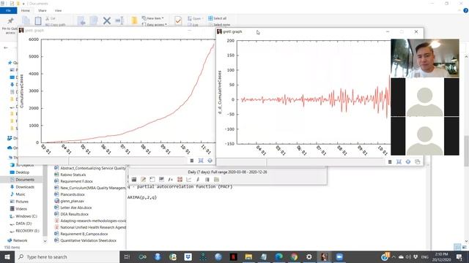The image size is (469, 263).
Task: Open the menu icon in right gretl graph
Action: 390,161
